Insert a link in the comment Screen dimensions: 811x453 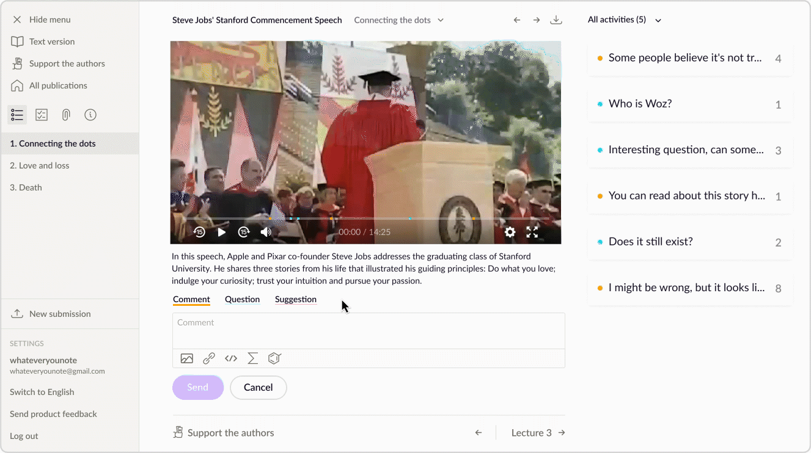209,358
